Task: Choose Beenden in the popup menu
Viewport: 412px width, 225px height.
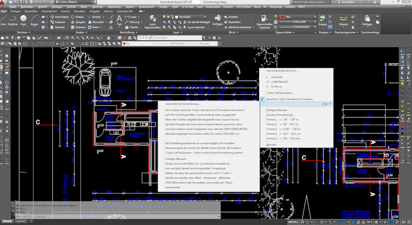Action: coord(297,145)
